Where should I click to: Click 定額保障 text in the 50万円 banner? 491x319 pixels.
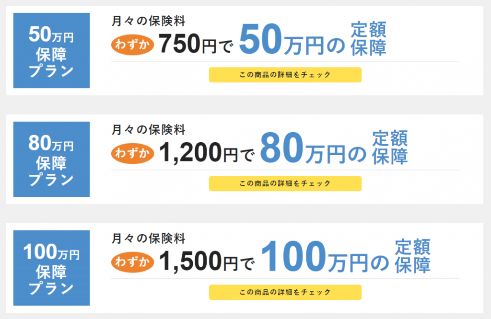tap(368, 39)
